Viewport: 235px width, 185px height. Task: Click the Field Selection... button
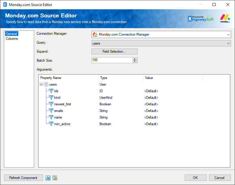coord(114,51)
